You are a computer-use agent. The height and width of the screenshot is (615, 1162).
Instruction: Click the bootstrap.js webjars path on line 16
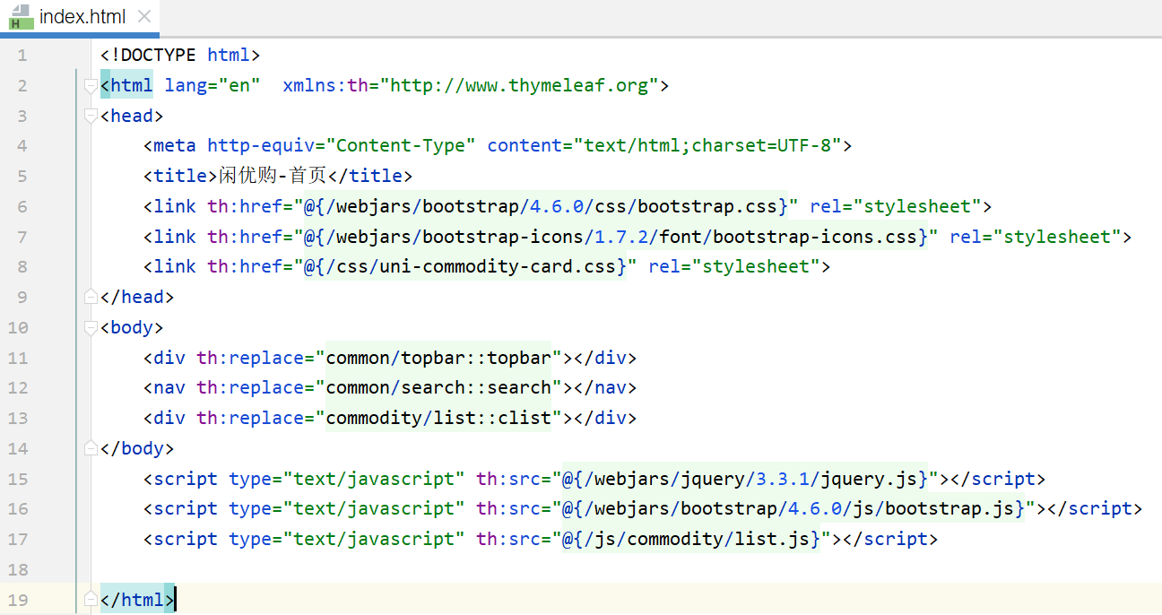pos(793,508)
